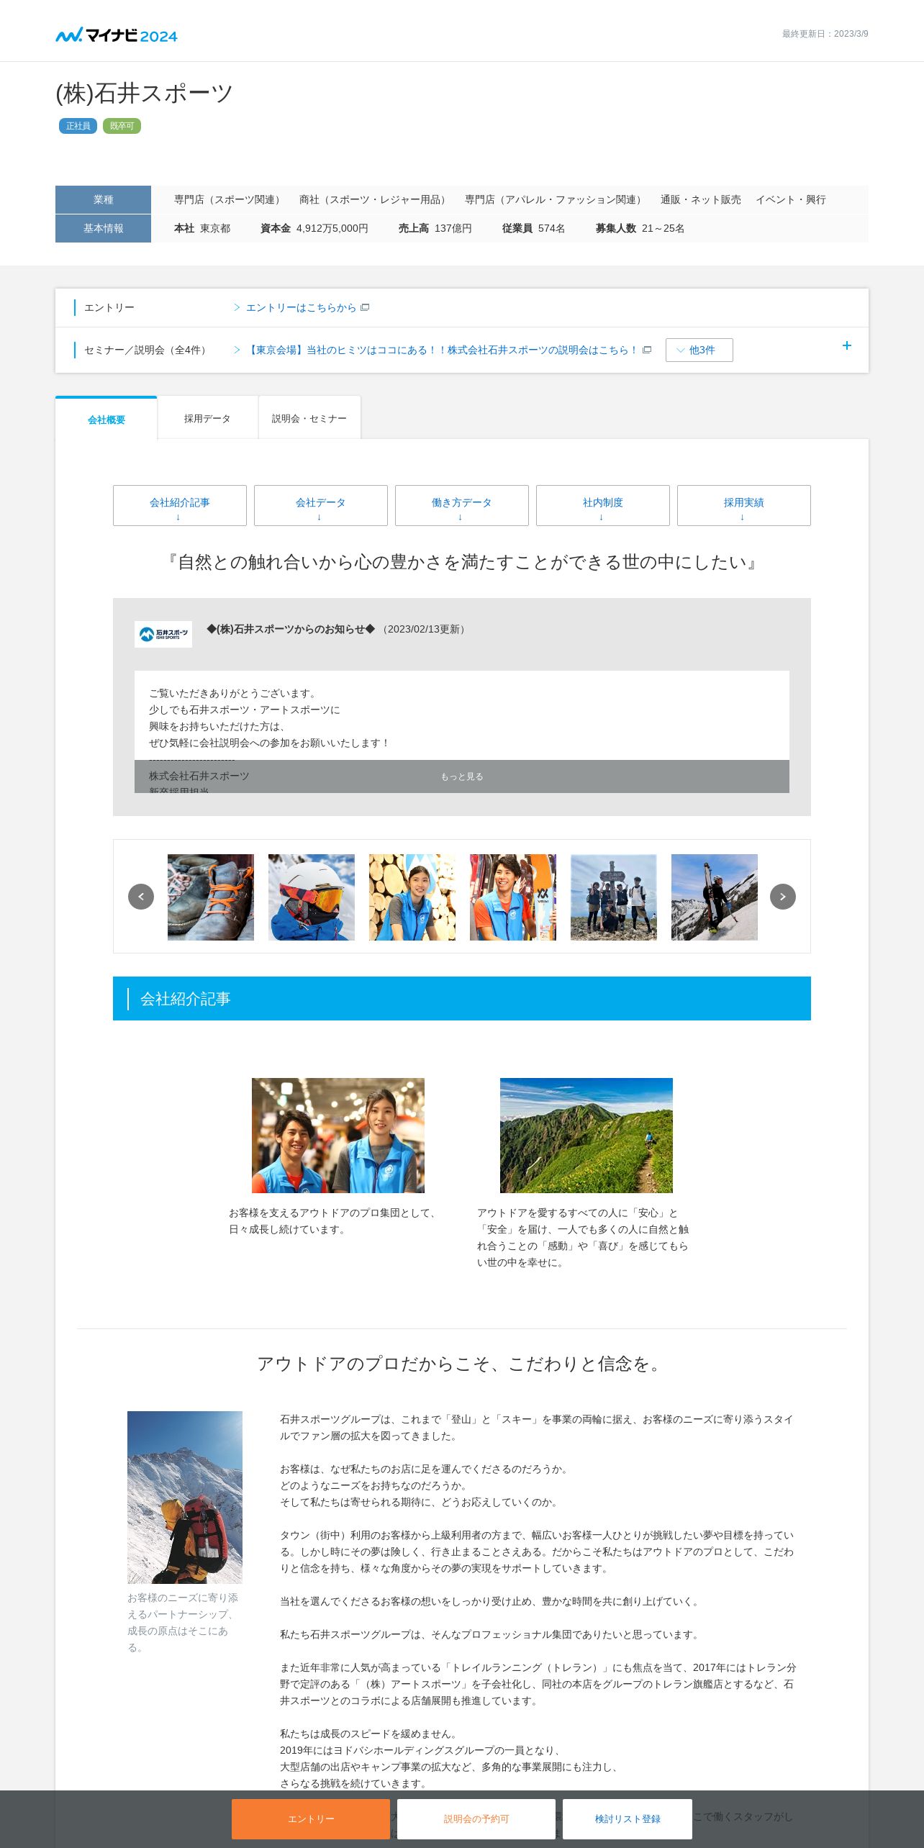Click イベント・興行 industry text

(x=791, y=199)
